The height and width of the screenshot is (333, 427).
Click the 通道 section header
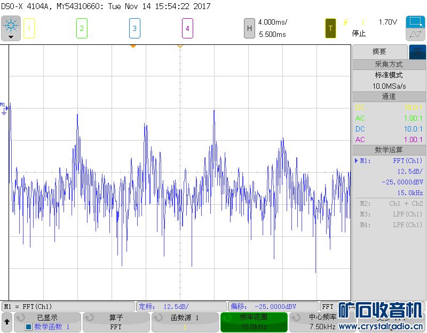[389, 97]
